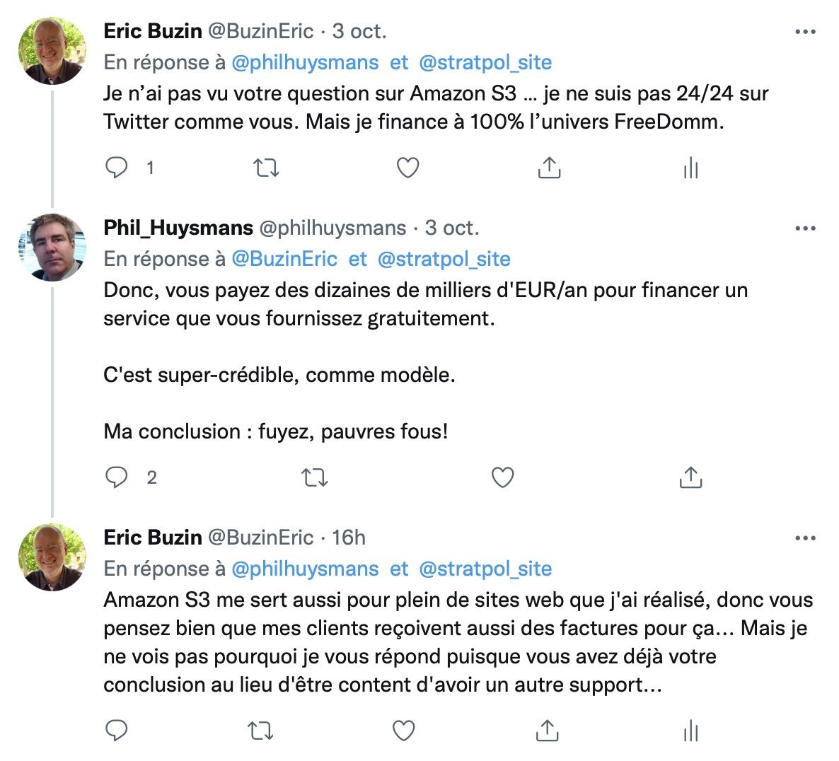Click Eric Buzin's avatar on first tweet
This screenshot has height=761, width=839.
click(52, 50)
